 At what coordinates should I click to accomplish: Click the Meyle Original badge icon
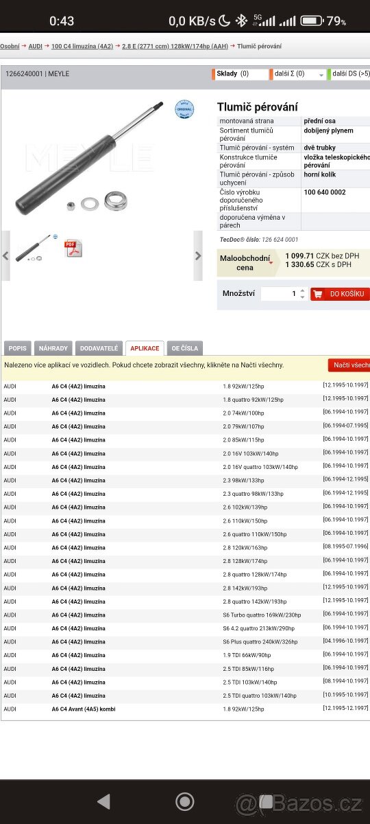click(x=184, y=109)
